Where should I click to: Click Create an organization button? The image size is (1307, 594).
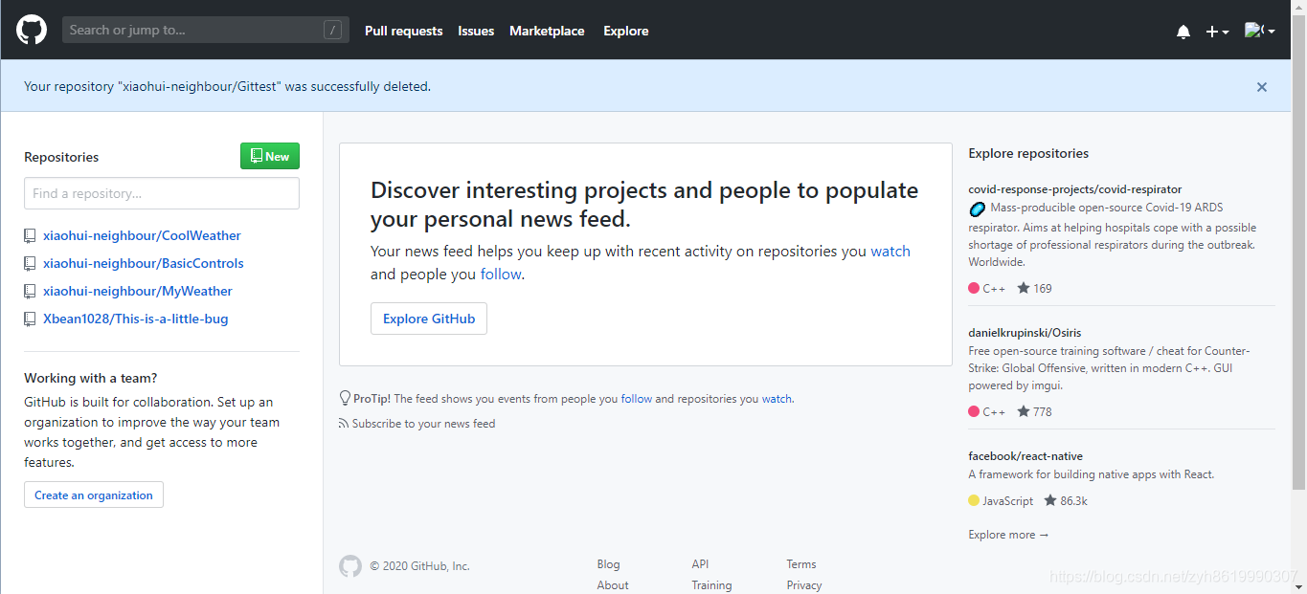tap(94, 495)
